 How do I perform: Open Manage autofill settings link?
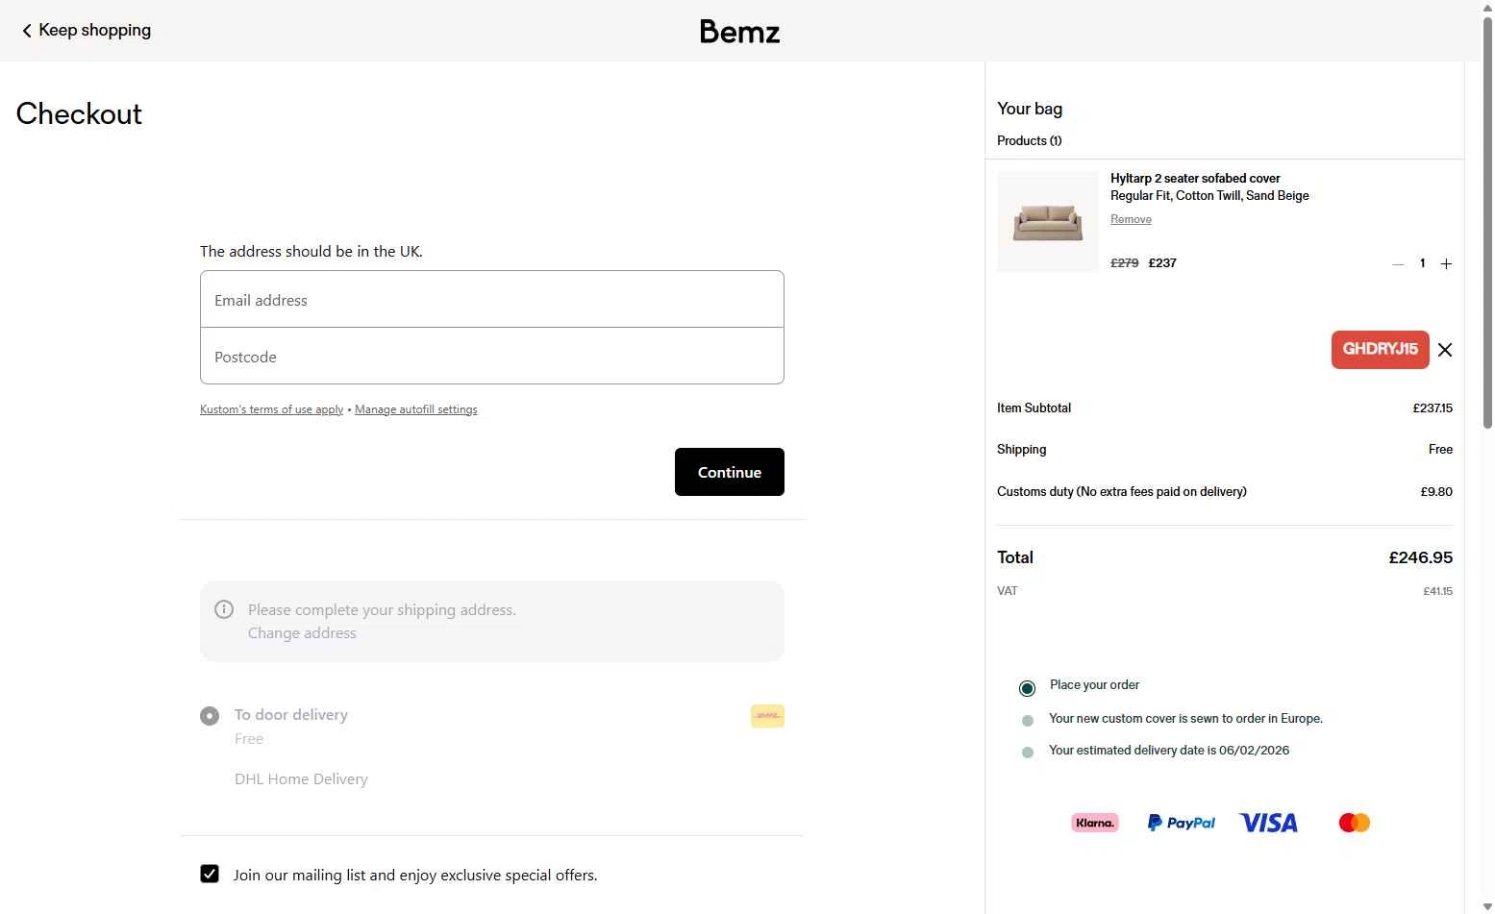tap(416, 409)
